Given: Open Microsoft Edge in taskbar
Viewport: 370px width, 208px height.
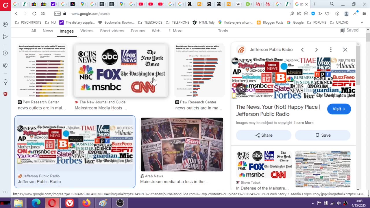Looking at the screenshot, I should (36, 203).
